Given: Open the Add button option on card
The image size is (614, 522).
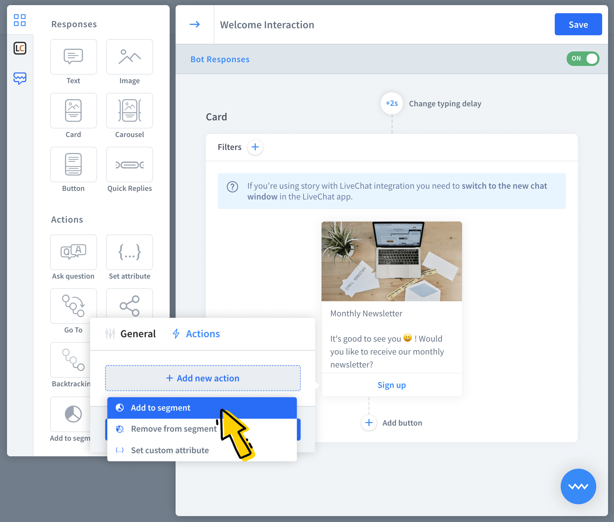Looking at the screenshot, I should [369, 423].
